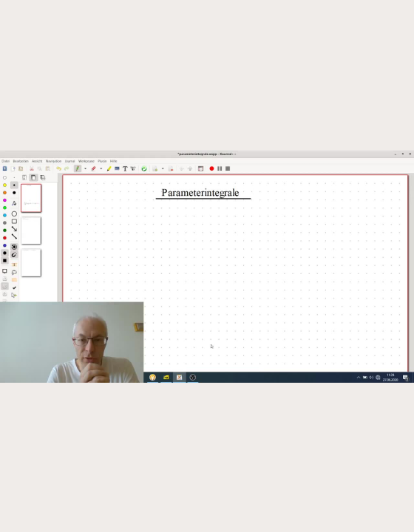414x532 pixels.
Task: Enable the draw ellipse tool
Action: (14, 214)
